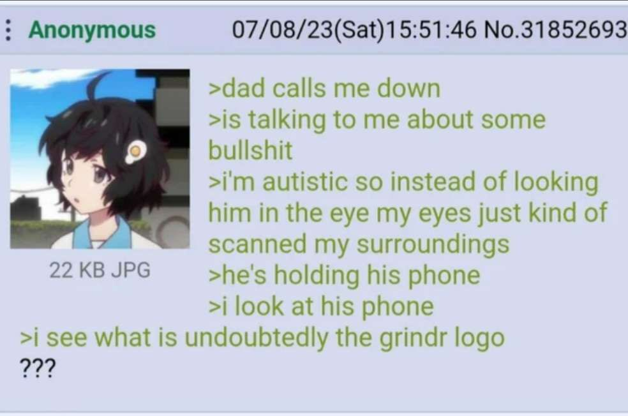Click the '>is talking to me about some' line

(x=377, y=120)
